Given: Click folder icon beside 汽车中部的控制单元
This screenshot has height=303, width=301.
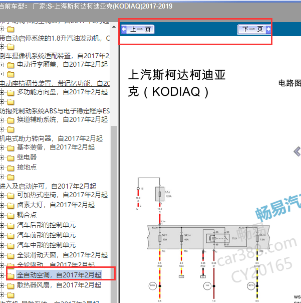Looking at the screenshot, I should [11, 246].
